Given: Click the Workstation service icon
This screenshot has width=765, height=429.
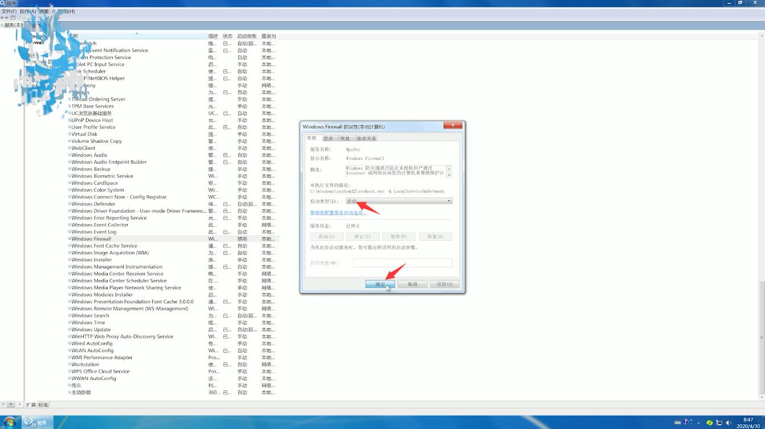Looking at the screenshot, I should [x=69, y=365].
